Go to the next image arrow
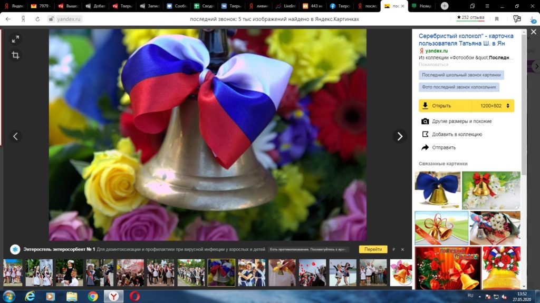This screenshot has width=540, height=303. [400, 136]
